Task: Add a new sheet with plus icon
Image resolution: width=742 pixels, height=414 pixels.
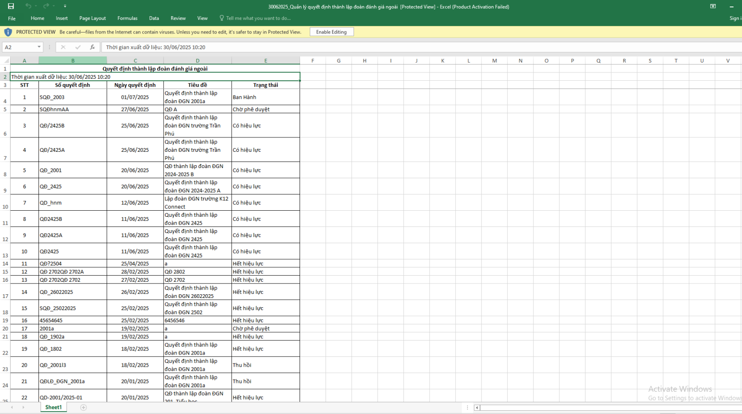Action: [x=83, y=408]
